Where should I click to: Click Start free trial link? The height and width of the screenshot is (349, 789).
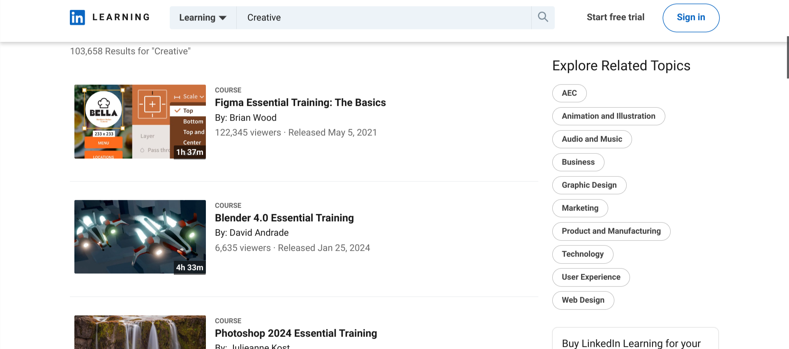pyautogui.click(x=615, y=17)
